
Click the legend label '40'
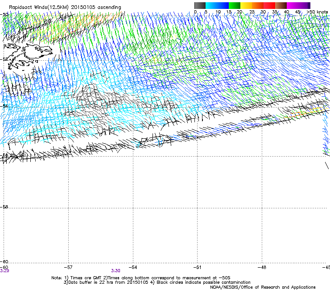pyautogui.click(x=286, y=12)
